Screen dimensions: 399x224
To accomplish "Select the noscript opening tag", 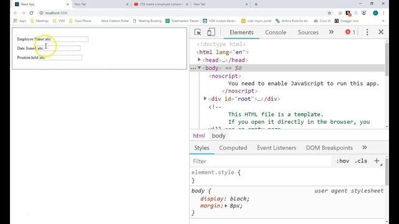I will point(224,76).
